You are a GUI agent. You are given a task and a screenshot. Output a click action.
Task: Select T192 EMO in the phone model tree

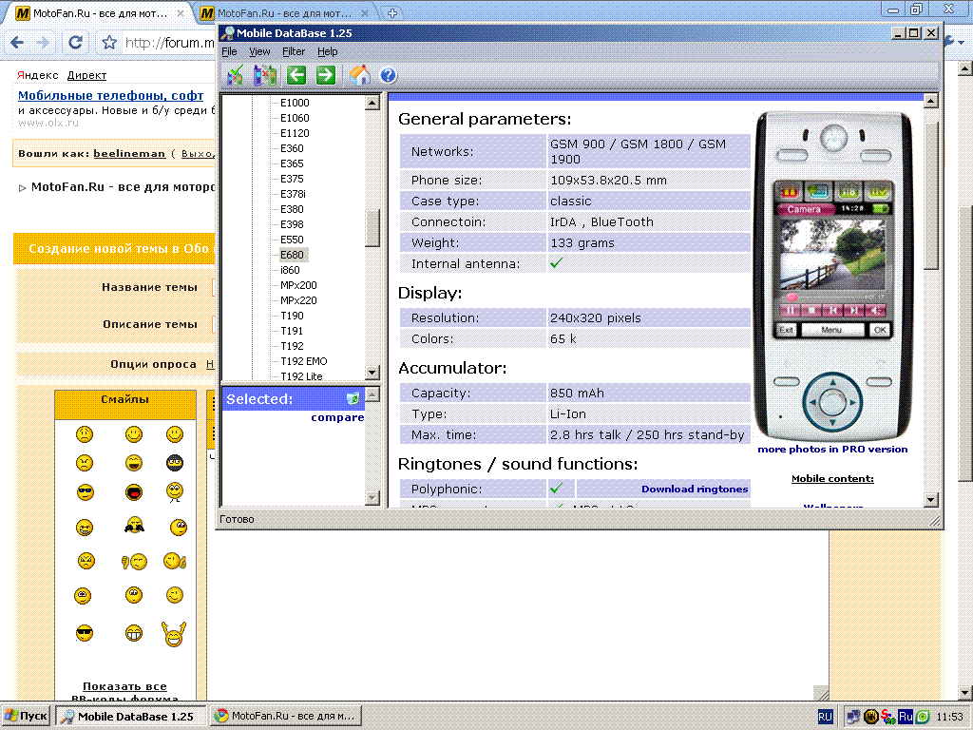point(303,361)
